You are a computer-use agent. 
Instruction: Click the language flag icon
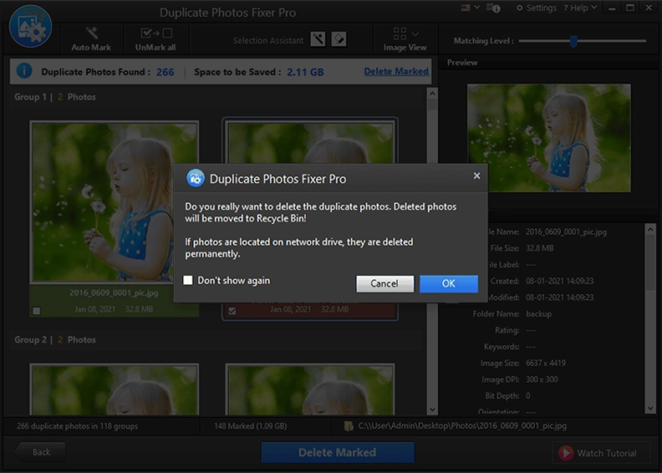466,8
